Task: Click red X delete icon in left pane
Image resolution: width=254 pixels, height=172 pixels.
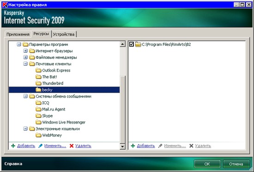Action: 72,146
